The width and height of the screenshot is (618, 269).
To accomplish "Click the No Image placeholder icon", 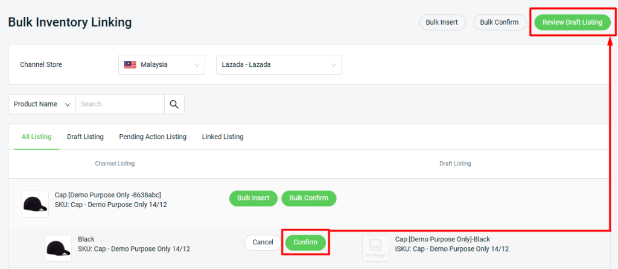I will [375, 248].
